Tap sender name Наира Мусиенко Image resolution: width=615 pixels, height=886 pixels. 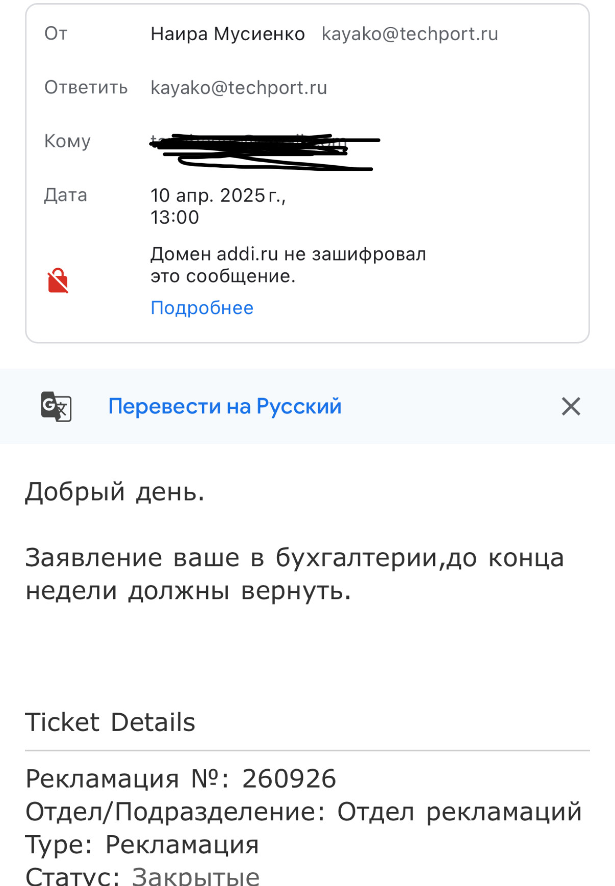coord(227,34)
